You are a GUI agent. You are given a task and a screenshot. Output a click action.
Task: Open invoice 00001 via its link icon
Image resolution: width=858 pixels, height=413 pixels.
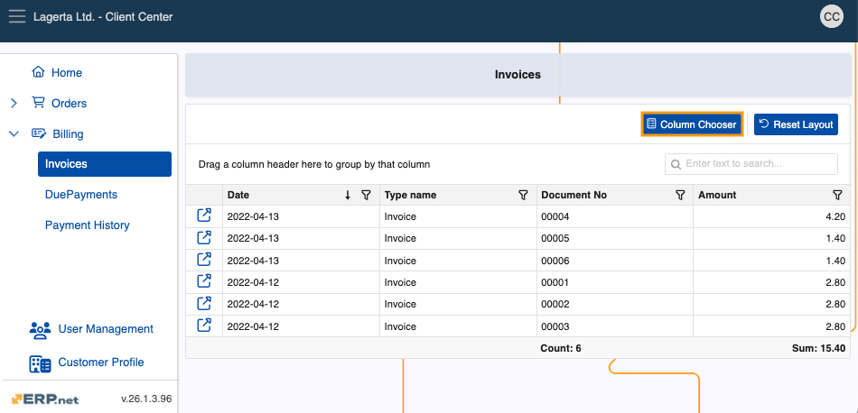(x=204, y=281)
